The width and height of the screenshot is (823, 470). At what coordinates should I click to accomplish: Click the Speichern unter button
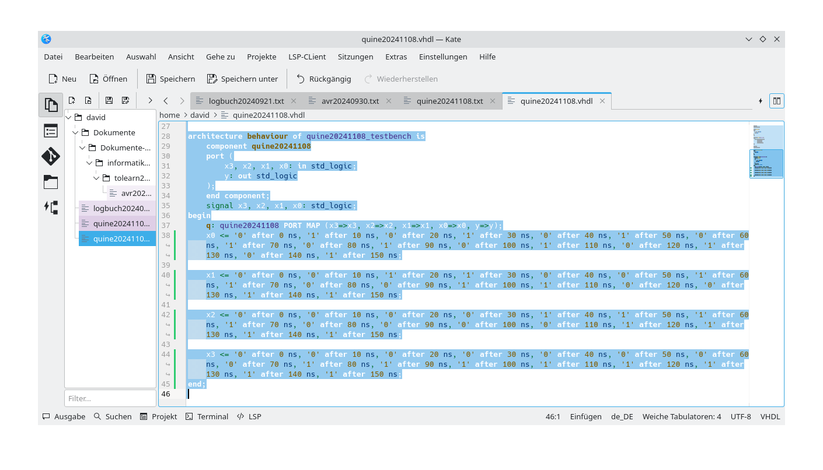click(242, 79)
